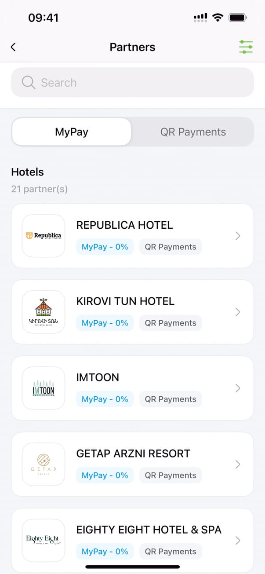Open the Republica hotel logo
This screenshot has height=574, width=265.
pos(44,236)
